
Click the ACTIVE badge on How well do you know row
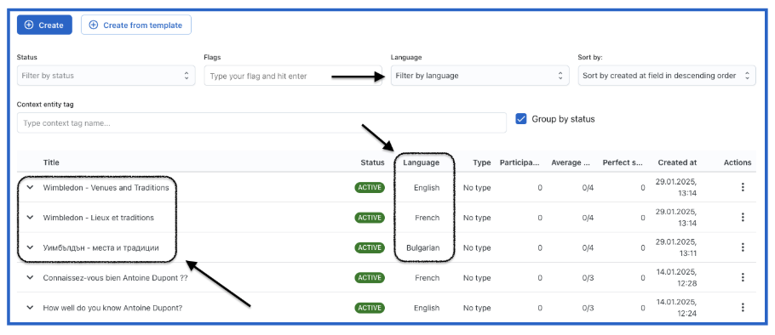[370, 308]
